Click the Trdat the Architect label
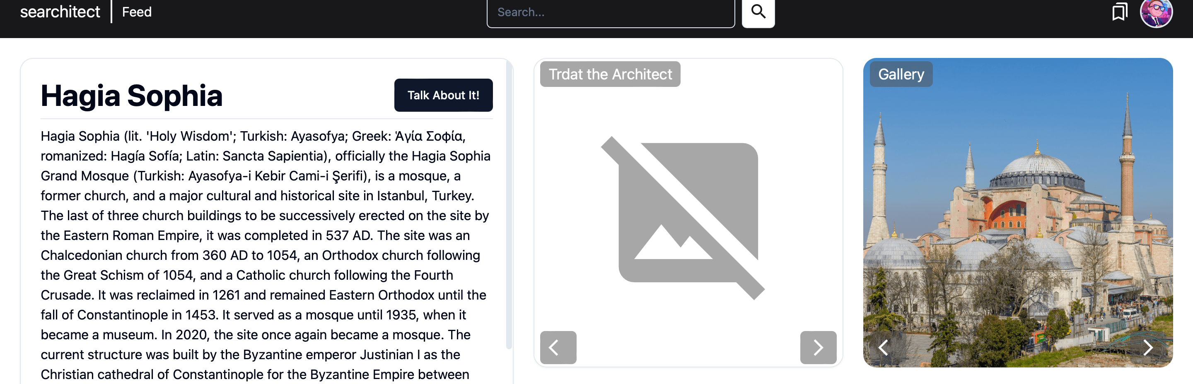This screenshot has height=384, width=1193. [x=610, y=74]
